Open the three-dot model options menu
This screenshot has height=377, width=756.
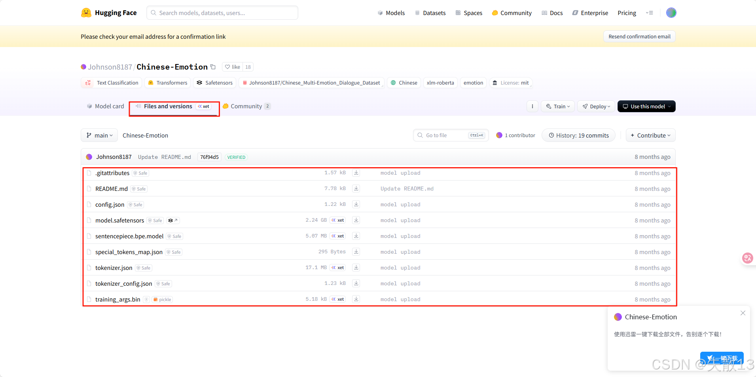click(532, 106)
